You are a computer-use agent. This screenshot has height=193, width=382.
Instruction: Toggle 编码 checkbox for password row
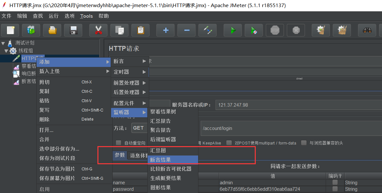pos(335,189)
